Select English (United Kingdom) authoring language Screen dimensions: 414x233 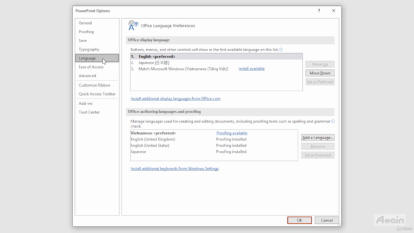(x=214, y=139)
